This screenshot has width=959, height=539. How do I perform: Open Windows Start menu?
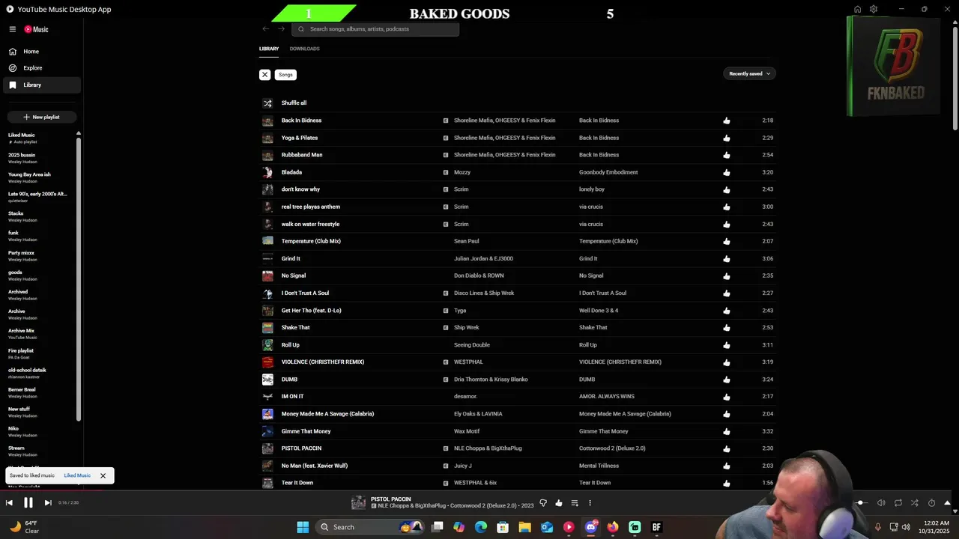(303, 527)
